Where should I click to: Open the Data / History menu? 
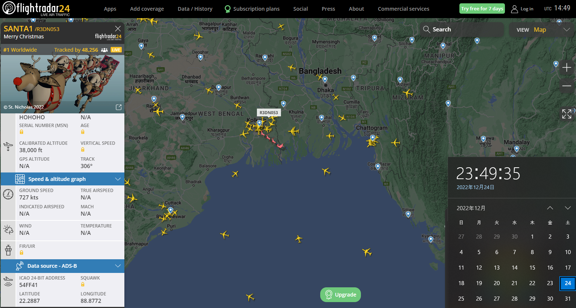195,9
